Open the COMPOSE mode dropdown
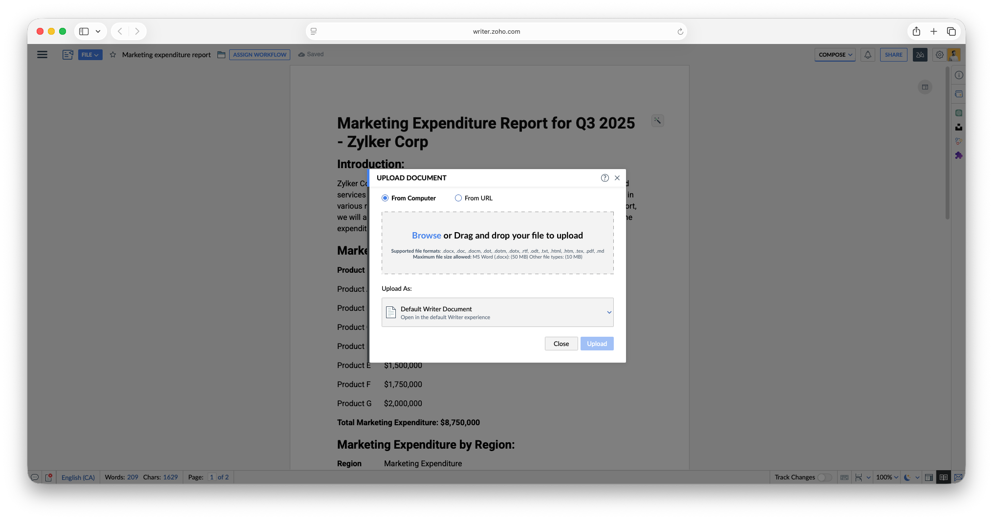The width and height of the screenshot is (993, 520). point(835,55)
